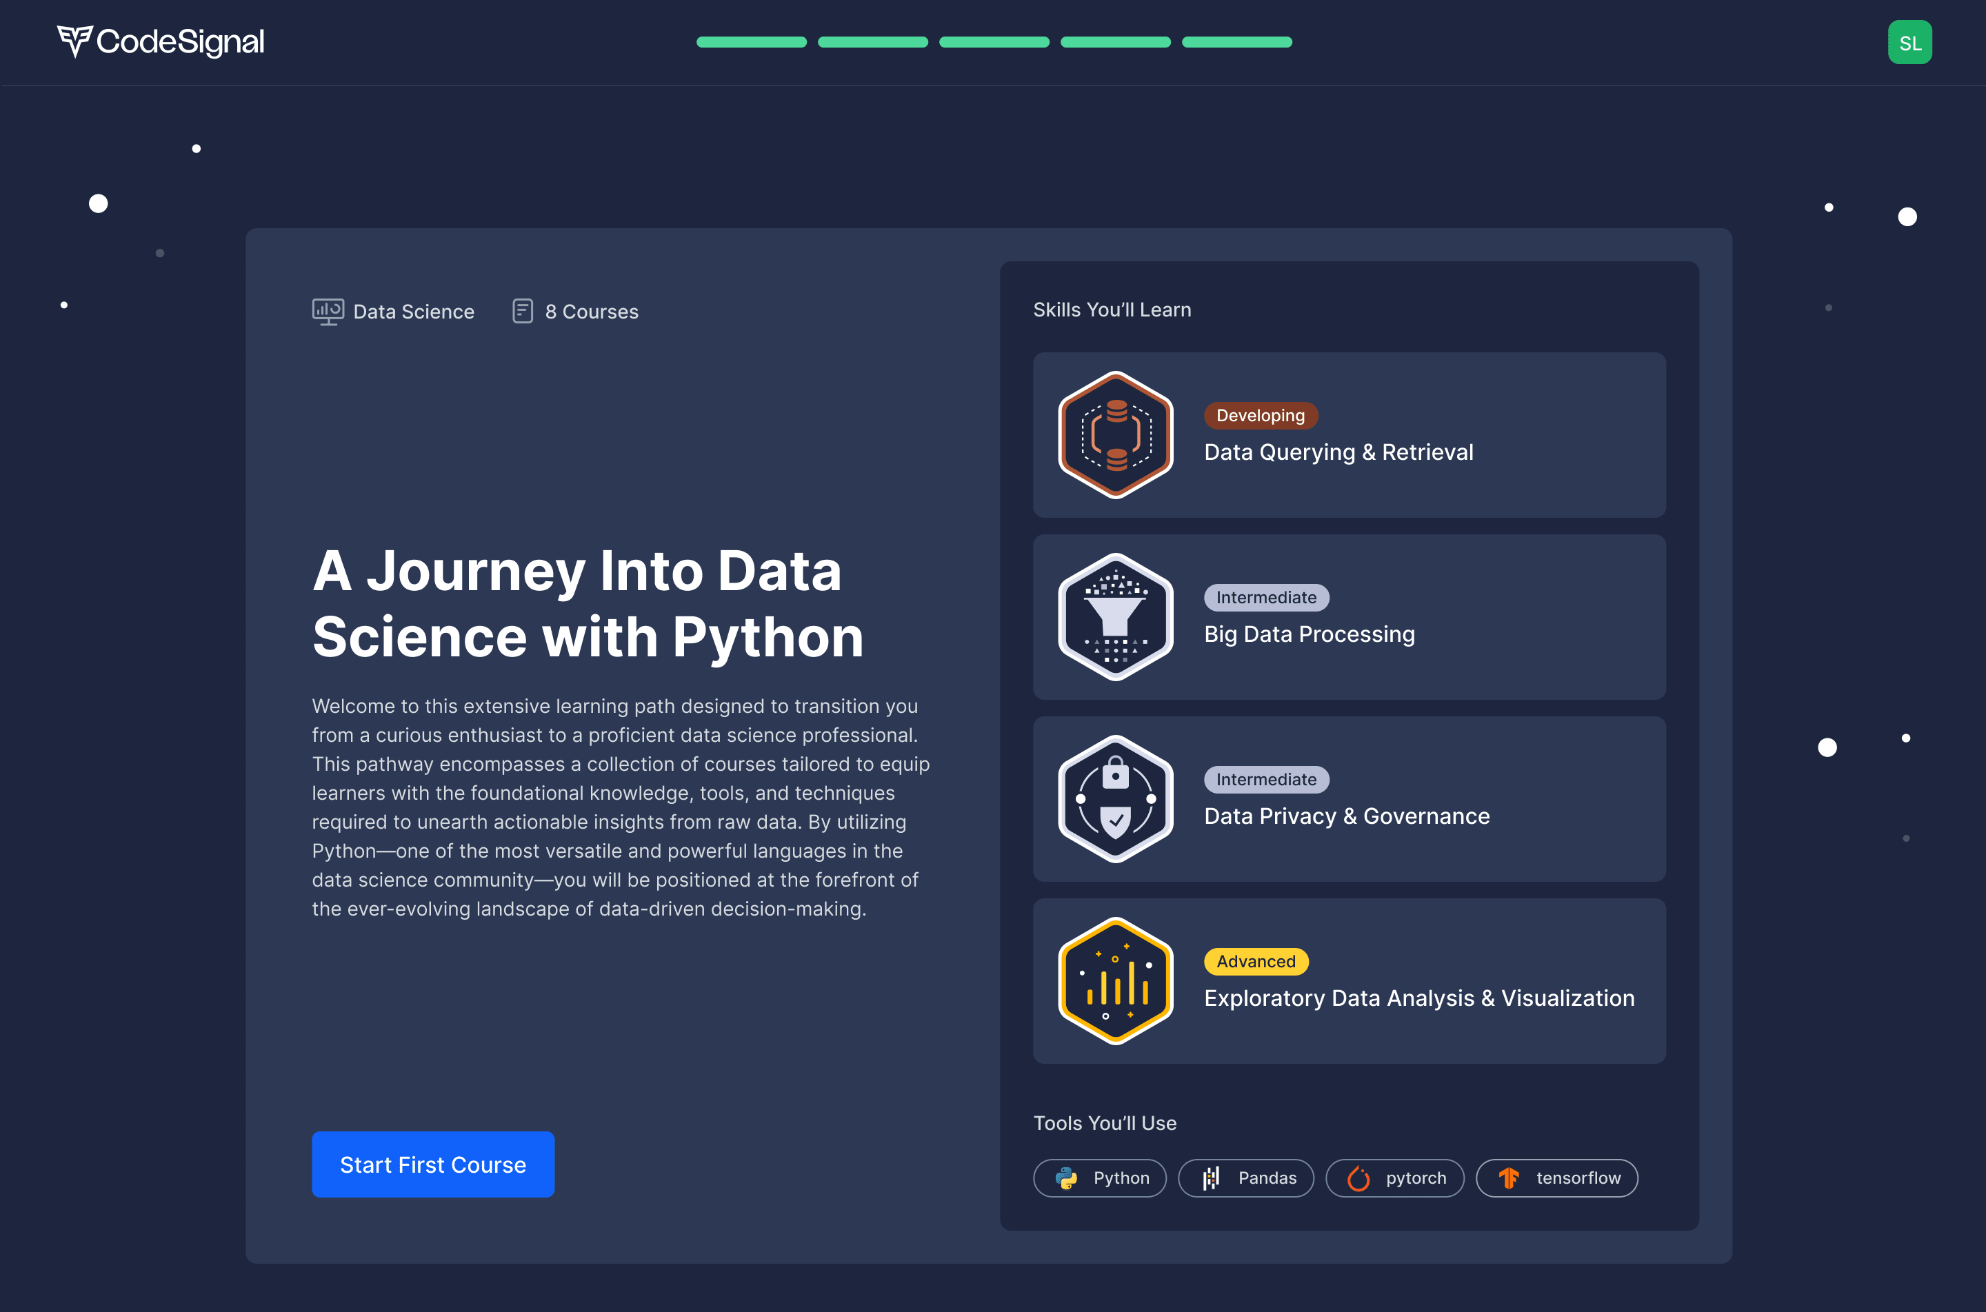The width and height of the screenshot is (1986, 1312).
Task: Select the pytorch tool chip
Action: (x=1395, y=1178)
